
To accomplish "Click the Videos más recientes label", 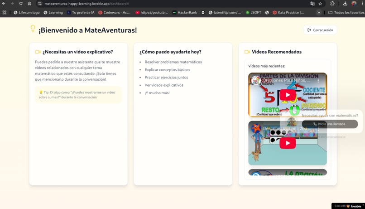I will tap(267, 66).
